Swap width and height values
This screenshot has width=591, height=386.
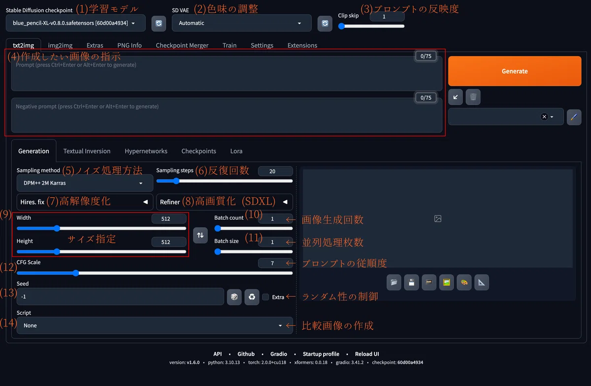pos(200,235)
